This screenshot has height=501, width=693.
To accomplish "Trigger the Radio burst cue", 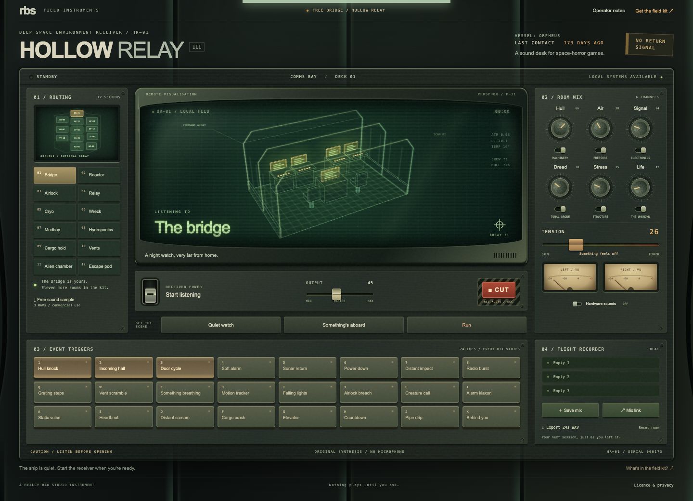I will point(491,368).
